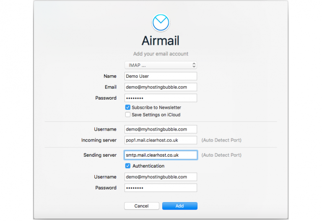This screenshot has height=221, width=322.
Task: Select the account Password field below Email
Action: coord(161,98)
